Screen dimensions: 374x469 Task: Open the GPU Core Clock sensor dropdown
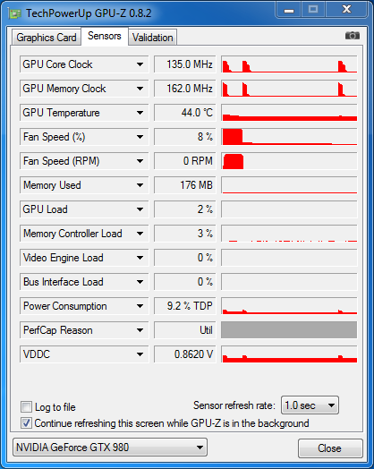(140, 64)
